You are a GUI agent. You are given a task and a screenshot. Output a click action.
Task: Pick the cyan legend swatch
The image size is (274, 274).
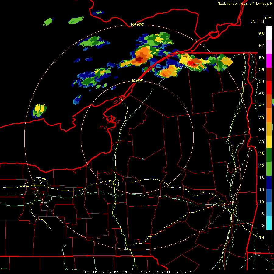(x=269, y=223)
